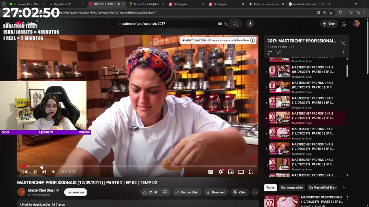This screenshot has height=207, width=369.
Task: Click install app icon in address bar
Action: (318, 13)
